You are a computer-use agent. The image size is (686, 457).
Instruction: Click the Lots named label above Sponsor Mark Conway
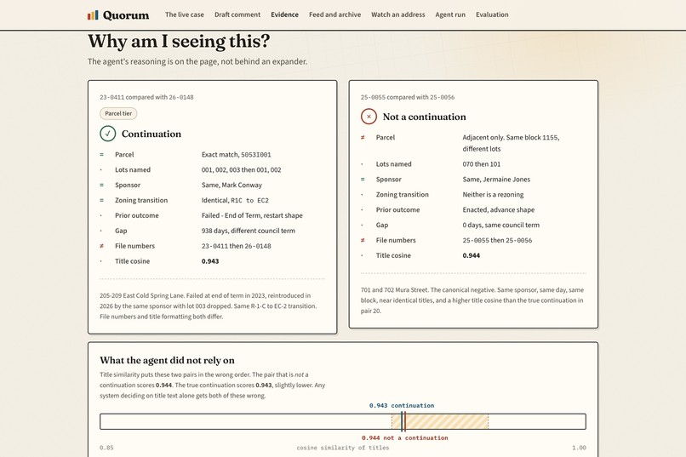133,169
